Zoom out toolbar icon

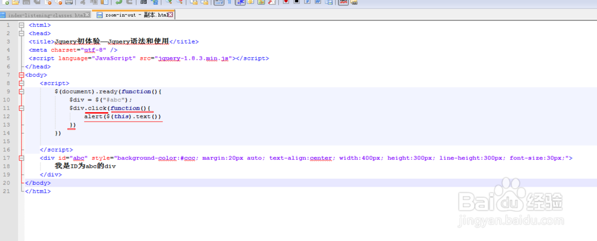point(179,2)
